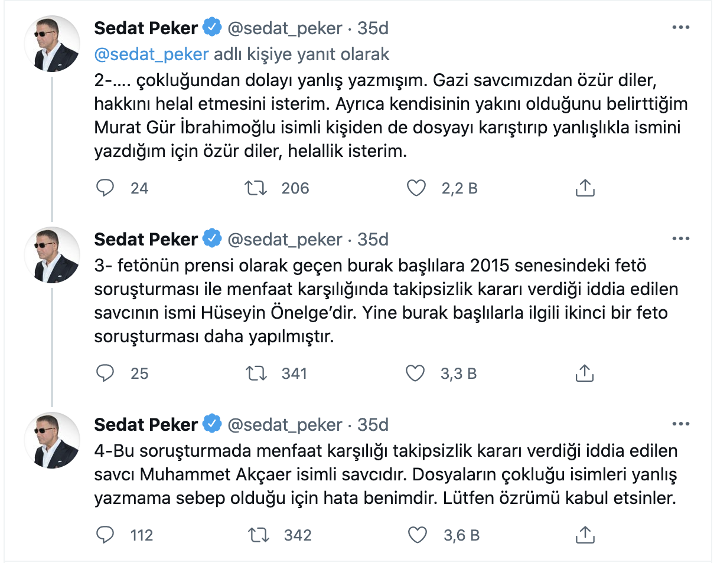Screen dimensions: 717x563
Task: Click the profile photo on the third tweet
Action: tap(52, 440)
